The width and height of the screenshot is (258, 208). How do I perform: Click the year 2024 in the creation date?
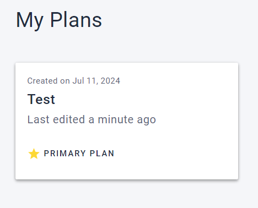pyautogui.click(x=110, y=81)
